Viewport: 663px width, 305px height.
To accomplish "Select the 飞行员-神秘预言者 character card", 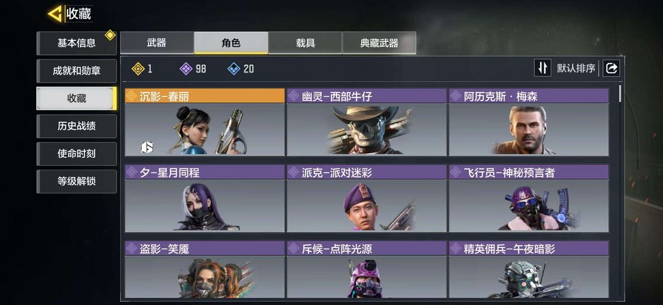I will coord(529,198).
